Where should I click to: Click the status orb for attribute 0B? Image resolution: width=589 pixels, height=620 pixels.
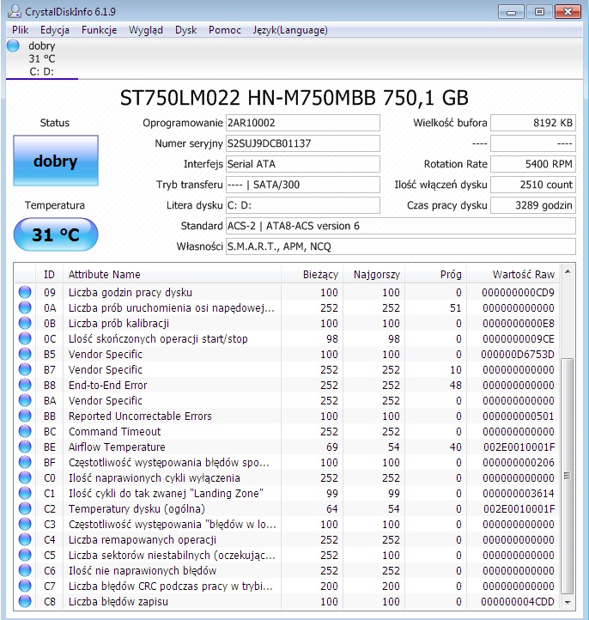click(25, 323)
